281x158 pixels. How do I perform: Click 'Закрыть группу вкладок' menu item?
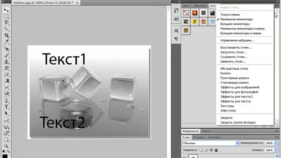[238, 122]
